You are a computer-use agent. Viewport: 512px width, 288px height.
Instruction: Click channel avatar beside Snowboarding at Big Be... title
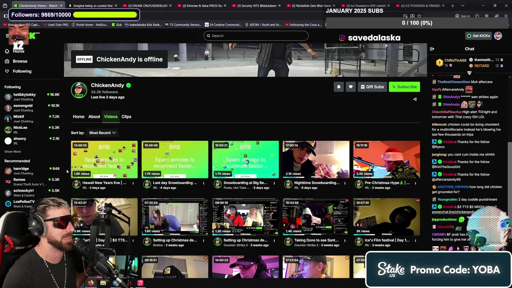tap(217, 184)
